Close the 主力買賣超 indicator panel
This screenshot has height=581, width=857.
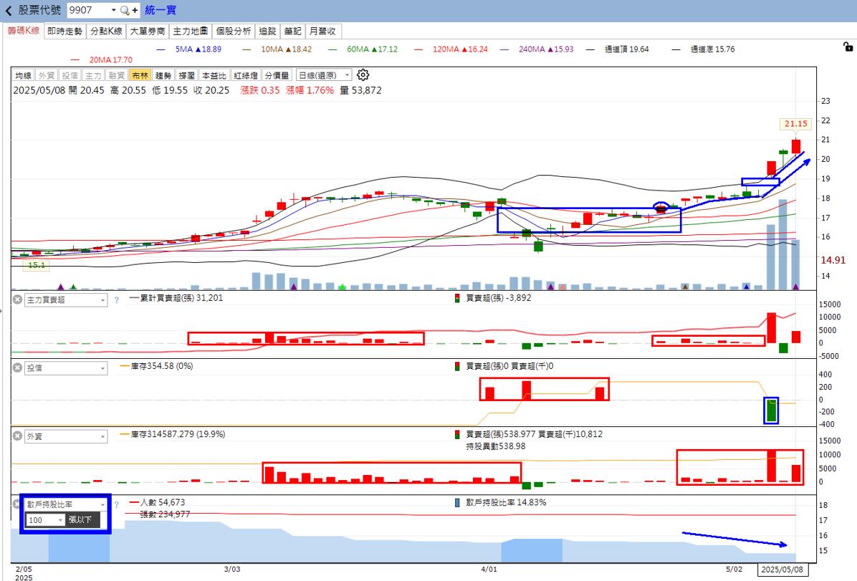17,299
